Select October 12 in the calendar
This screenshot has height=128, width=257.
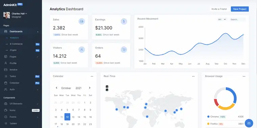tap(67, 117)
